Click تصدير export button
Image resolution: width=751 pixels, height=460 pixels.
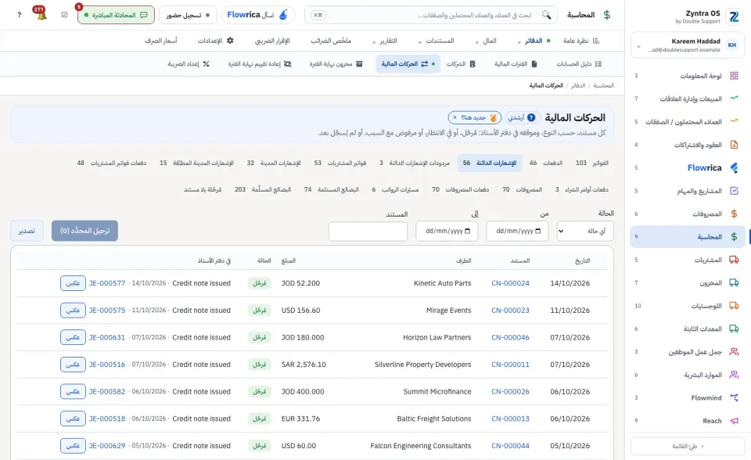27,231
